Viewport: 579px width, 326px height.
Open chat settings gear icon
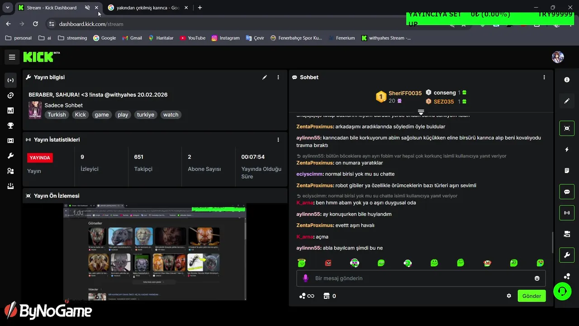tap(509, 296)
